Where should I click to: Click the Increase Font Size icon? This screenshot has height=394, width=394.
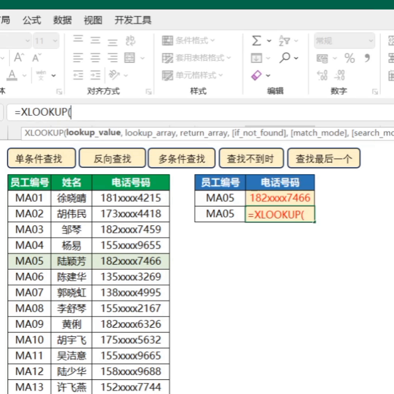(19, 58)
